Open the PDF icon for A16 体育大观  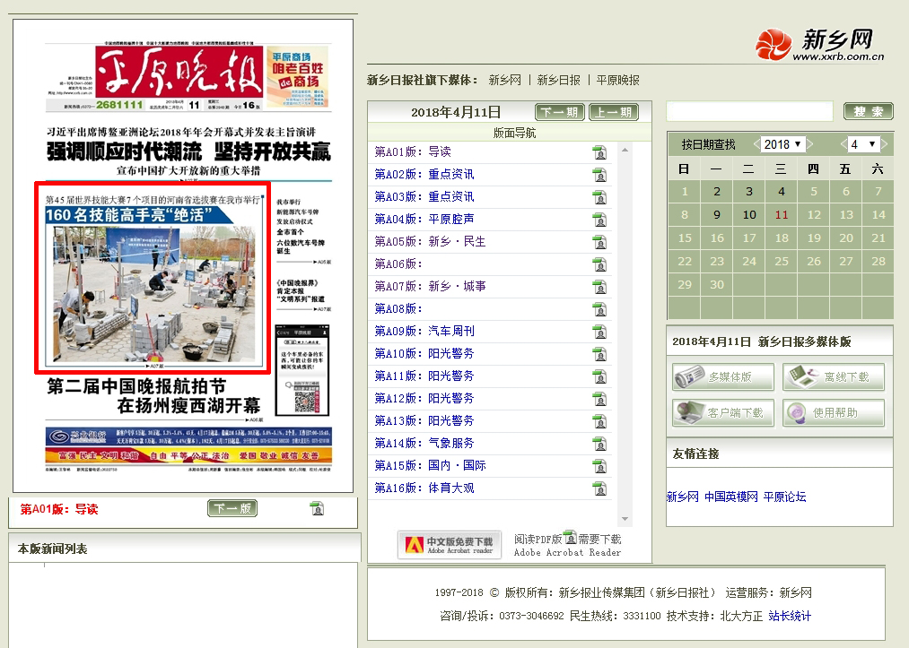pos(599,488)
